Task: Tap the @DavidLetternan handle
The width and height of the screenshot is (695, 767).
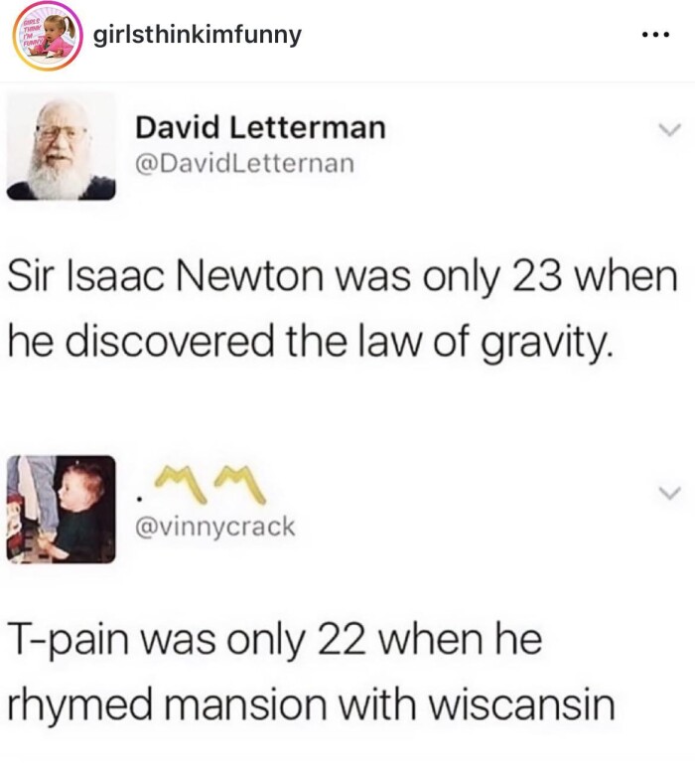Action: (x=244, y=163)
